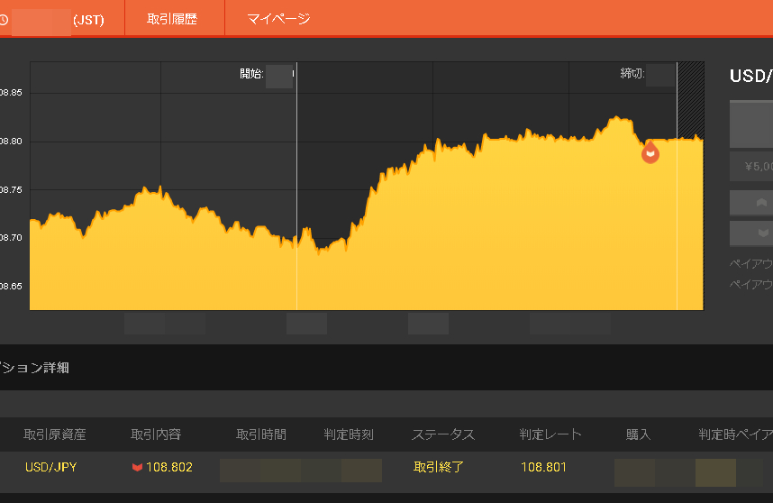The height and width of the screenshot is (503, 773).
Task: Click the large gray box under USD/ heading
Action: (751, 123)
